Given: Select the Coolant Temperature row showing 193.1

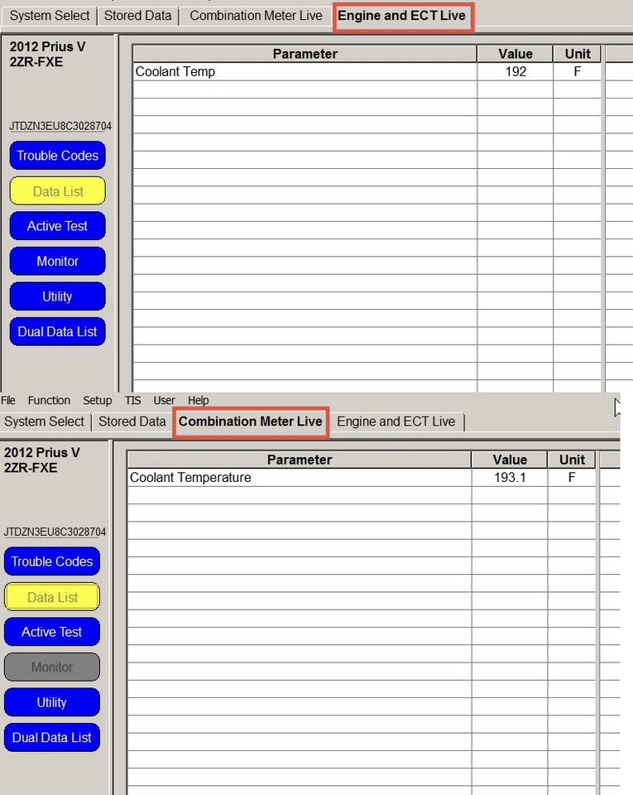Looking at the screenshot, I should tap(299, 478).
